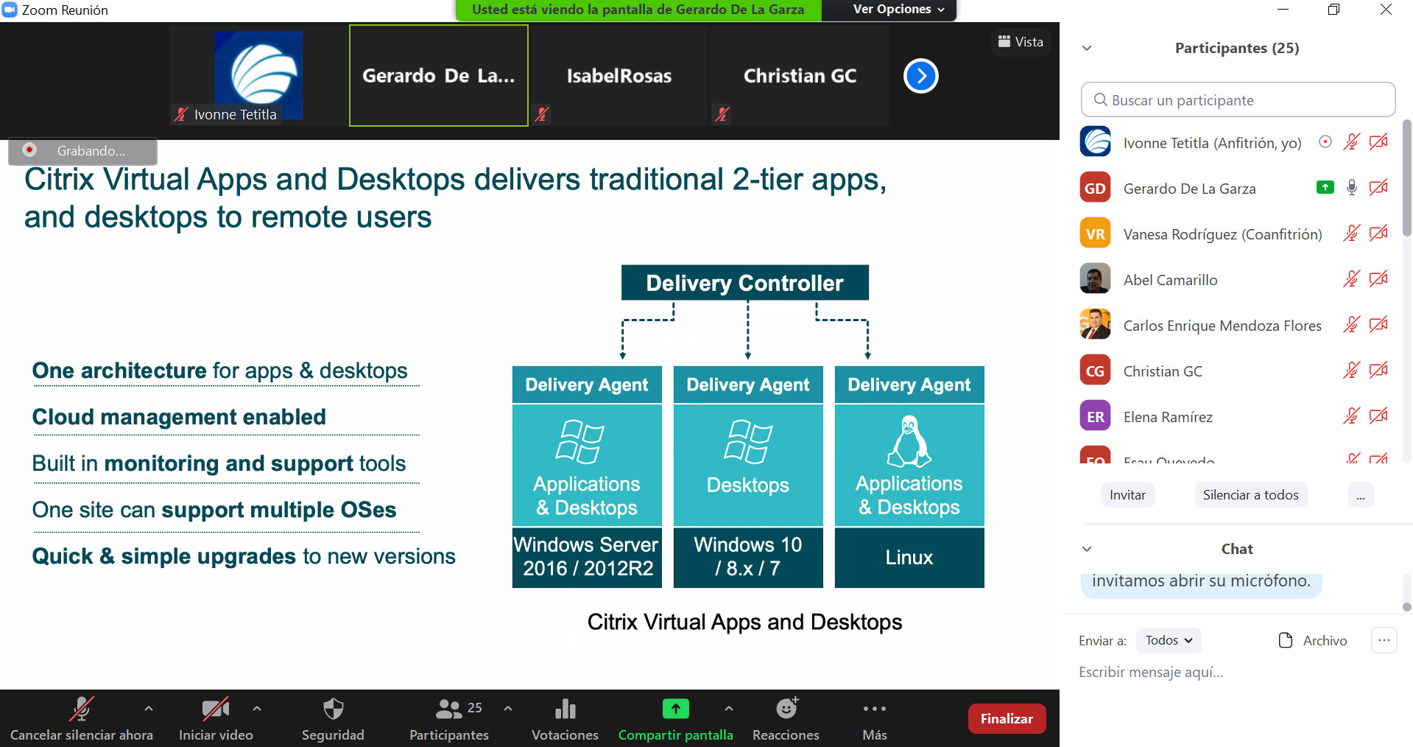Open the Reacciones emoji menu

[786, 719]
